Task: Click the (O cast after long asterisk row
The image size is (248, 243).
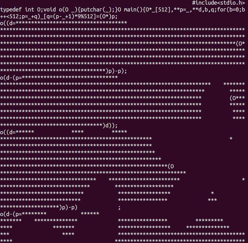Action: click(171, 166)
